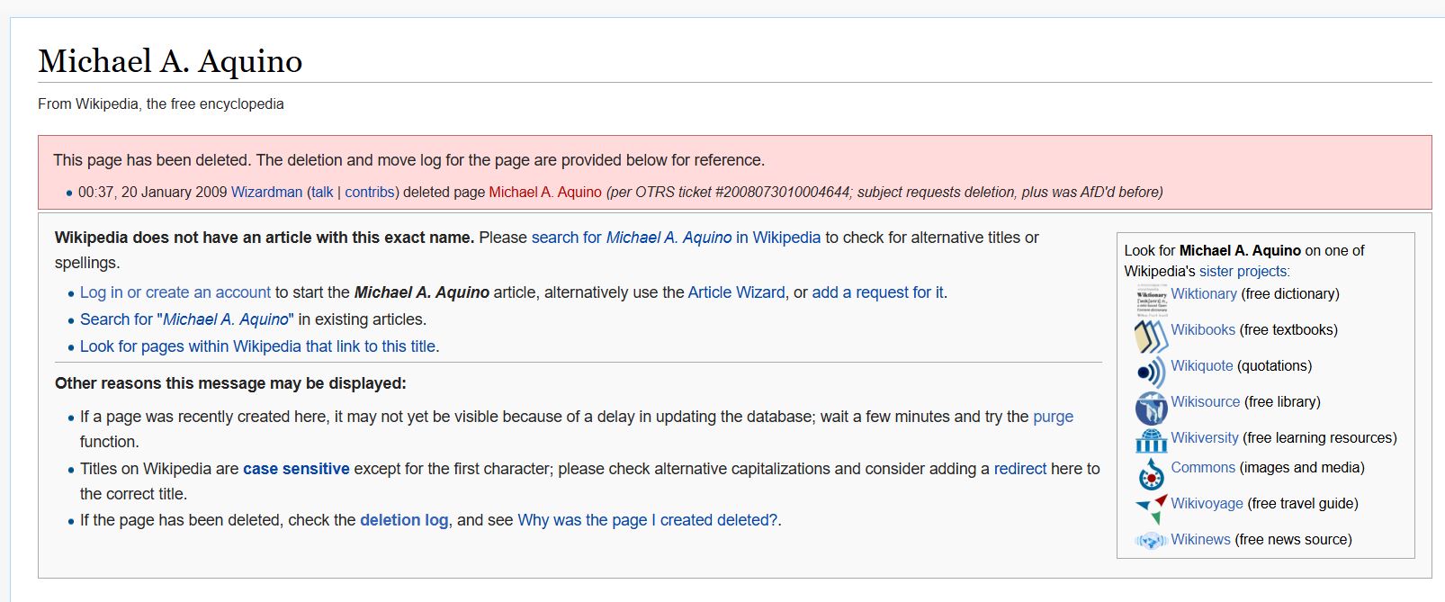Click Look for pages that link to this title
The height and width of the screenshot is (602, 1445).
click(x=257, y=346)
